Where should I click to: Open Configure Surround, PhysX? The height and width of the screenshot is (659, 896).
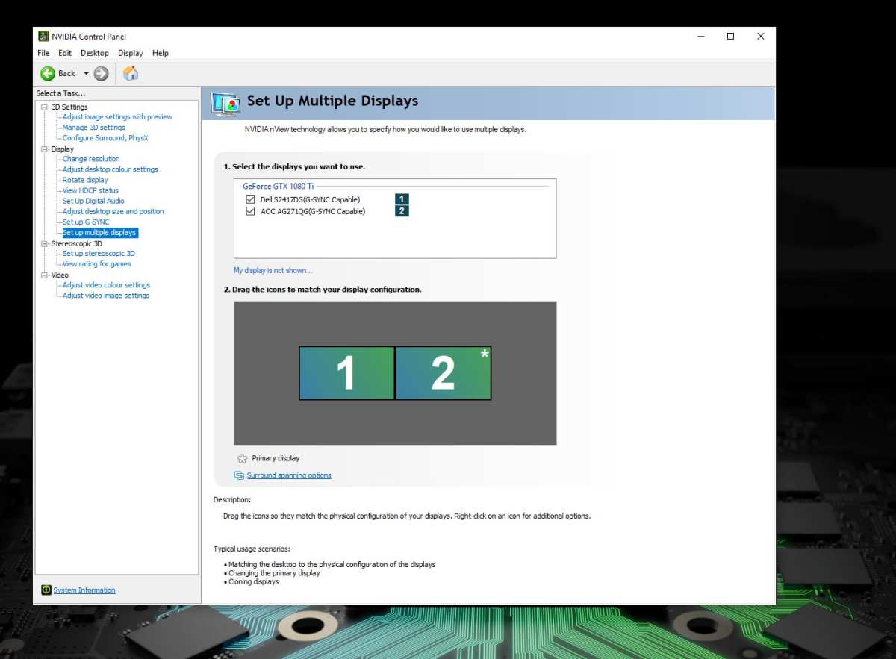click(x=105, y=138)
